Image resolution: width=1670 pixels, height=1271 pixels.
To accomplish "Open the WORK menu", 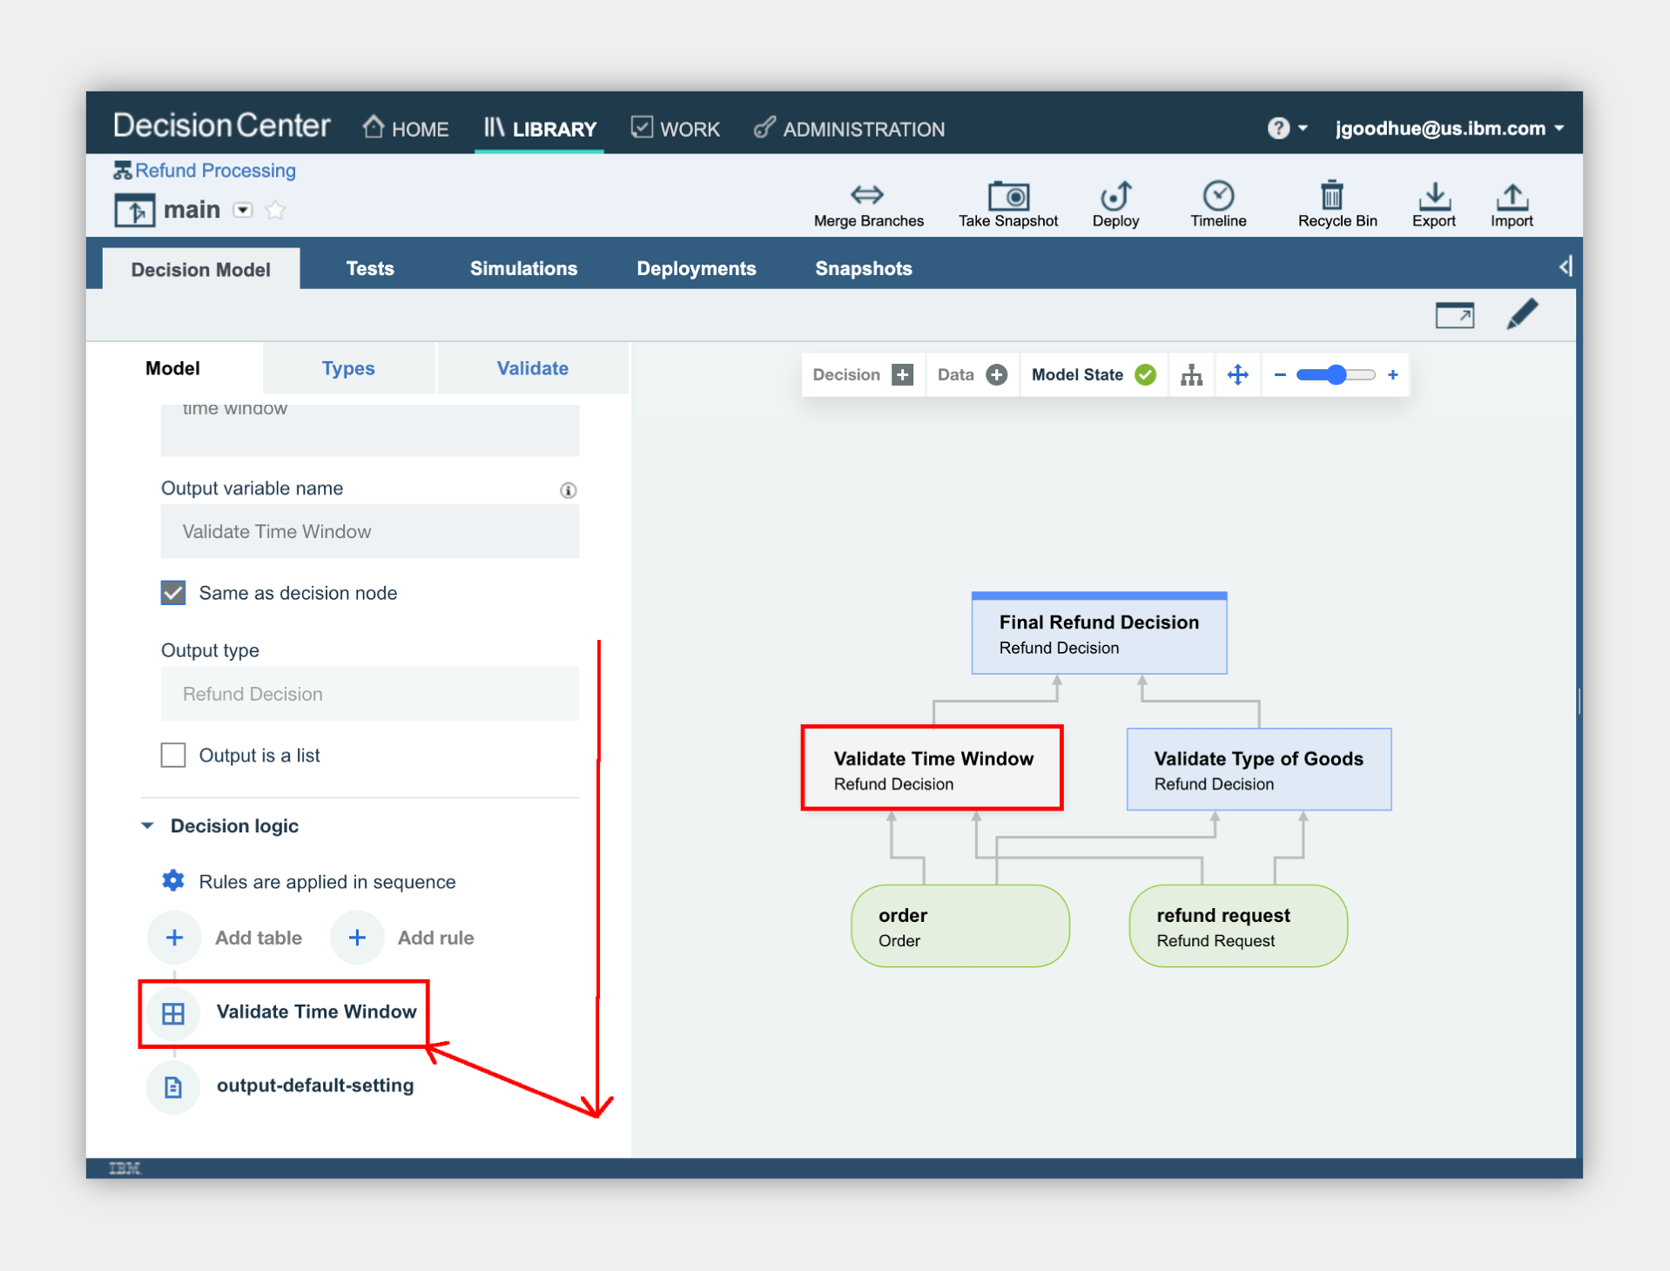I will 676,129.
